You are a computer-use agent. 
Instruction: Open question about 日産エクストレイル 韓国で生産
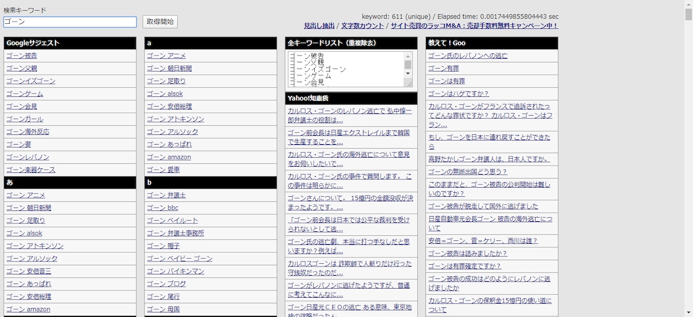point(349,137)
